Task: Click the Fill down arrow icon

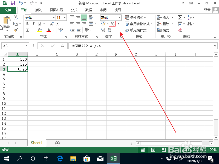Action: click(x=180, y=24)
